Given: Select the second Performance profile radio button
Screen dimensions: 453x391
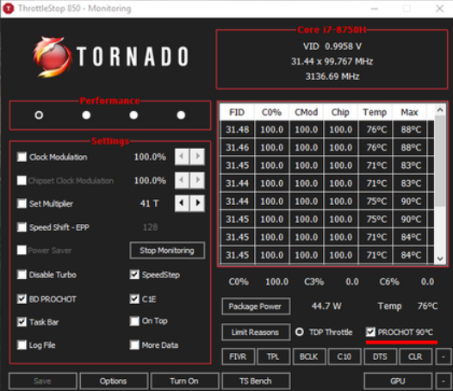Looking at the screenshot, I should [86, 115].
